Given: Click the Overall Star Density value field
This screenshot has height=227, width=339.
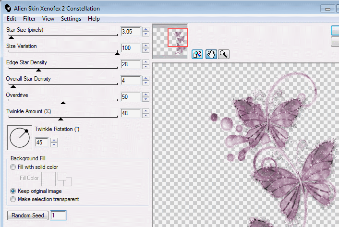Looking at the screenshot, I should pos(131,81).
